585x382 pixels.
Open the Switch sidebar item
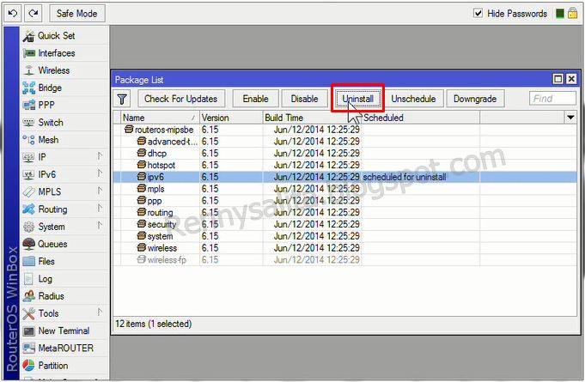click(x=64, y=123)
